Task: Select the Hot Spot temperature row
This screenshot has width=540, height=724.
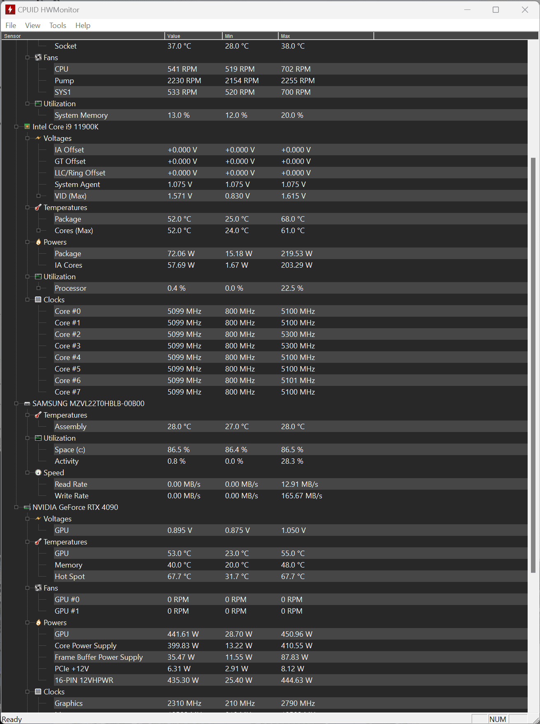Action: pos(70,577)
